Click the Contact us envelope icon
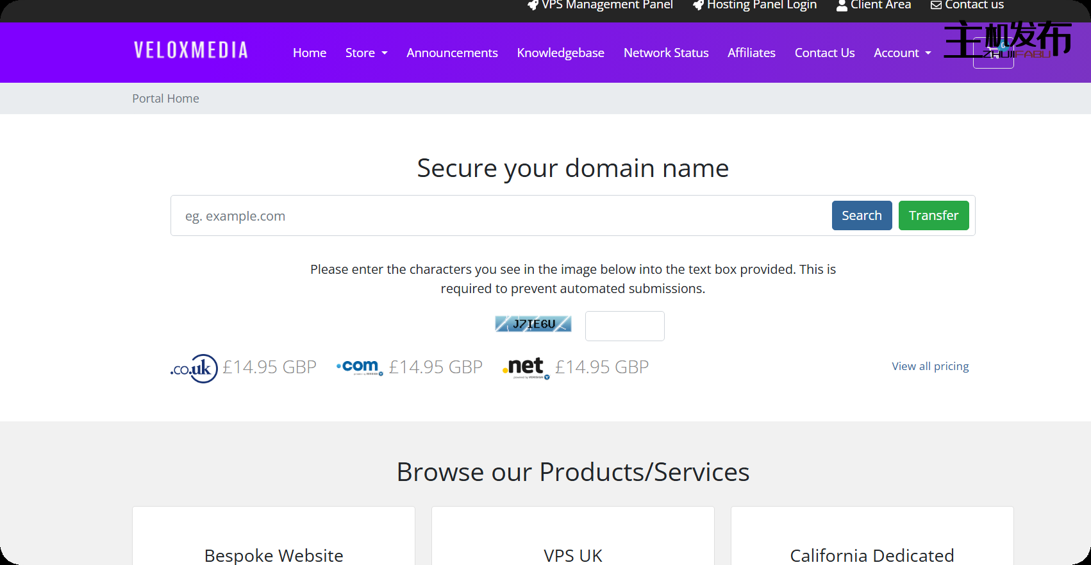Viewport: 1091px width, 565px height. [936, 5]
